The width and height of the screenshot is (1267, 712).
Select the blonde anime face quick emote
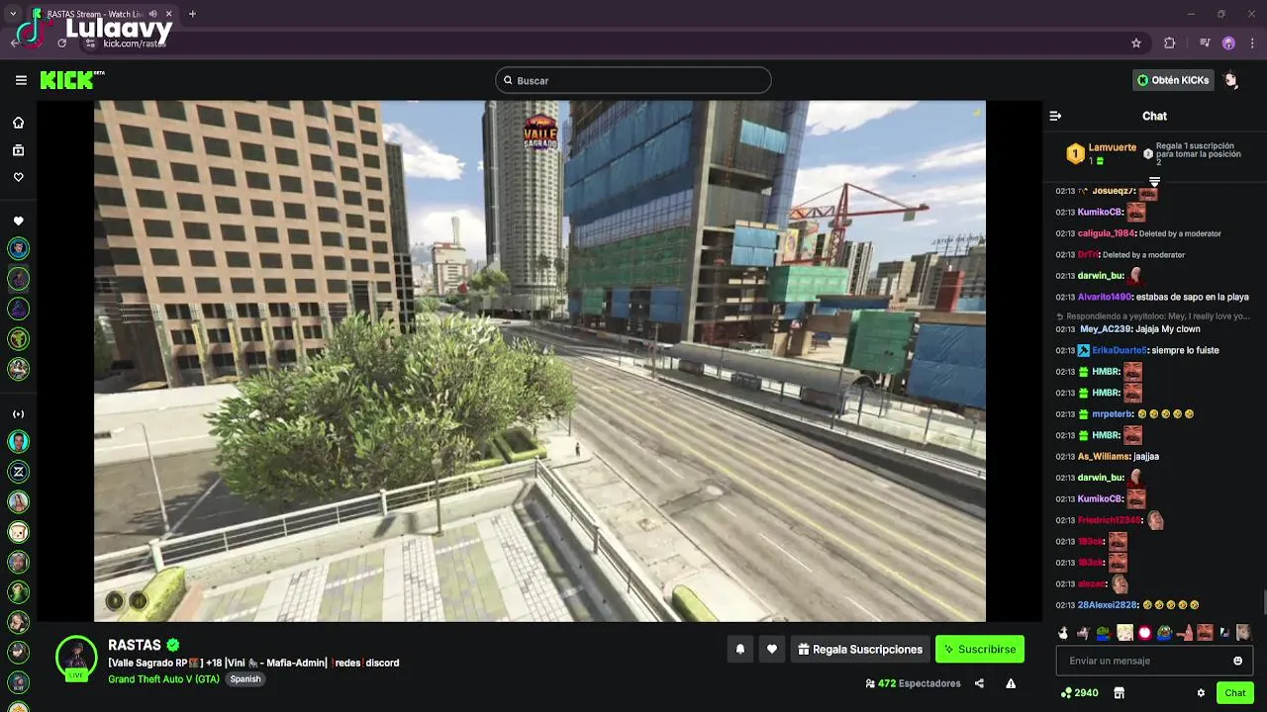pos(1124,633)
